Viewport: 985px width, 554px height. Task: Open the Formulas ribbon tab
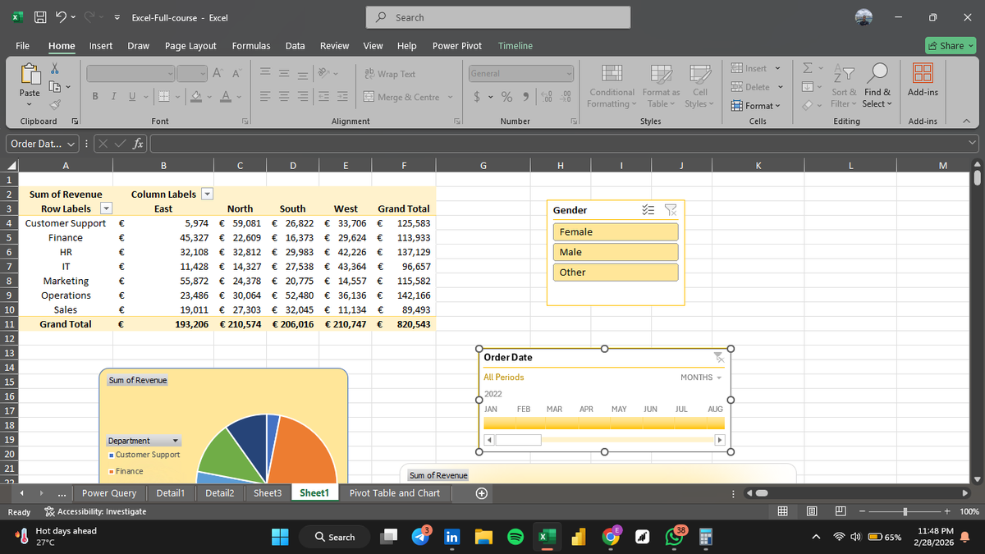[x=251, y=46]
